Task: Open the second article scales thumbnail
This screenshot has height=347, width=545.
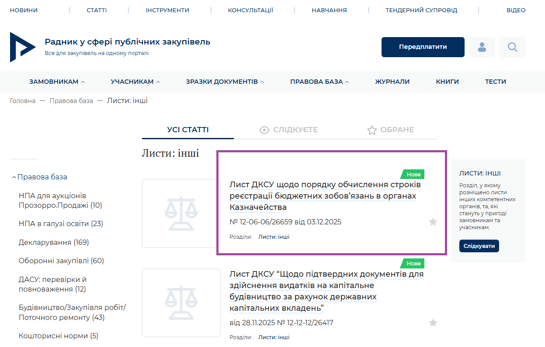Action: (x=181, y=302)
